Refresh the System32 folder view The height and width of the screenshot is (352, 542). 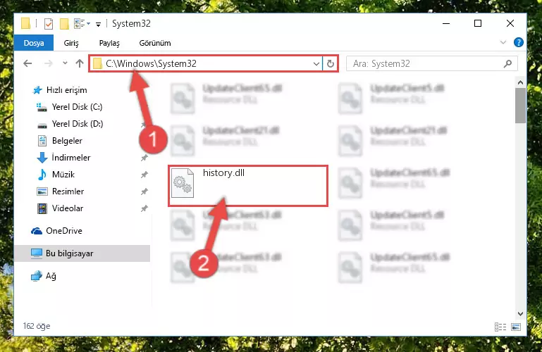[x=331, y=64]
